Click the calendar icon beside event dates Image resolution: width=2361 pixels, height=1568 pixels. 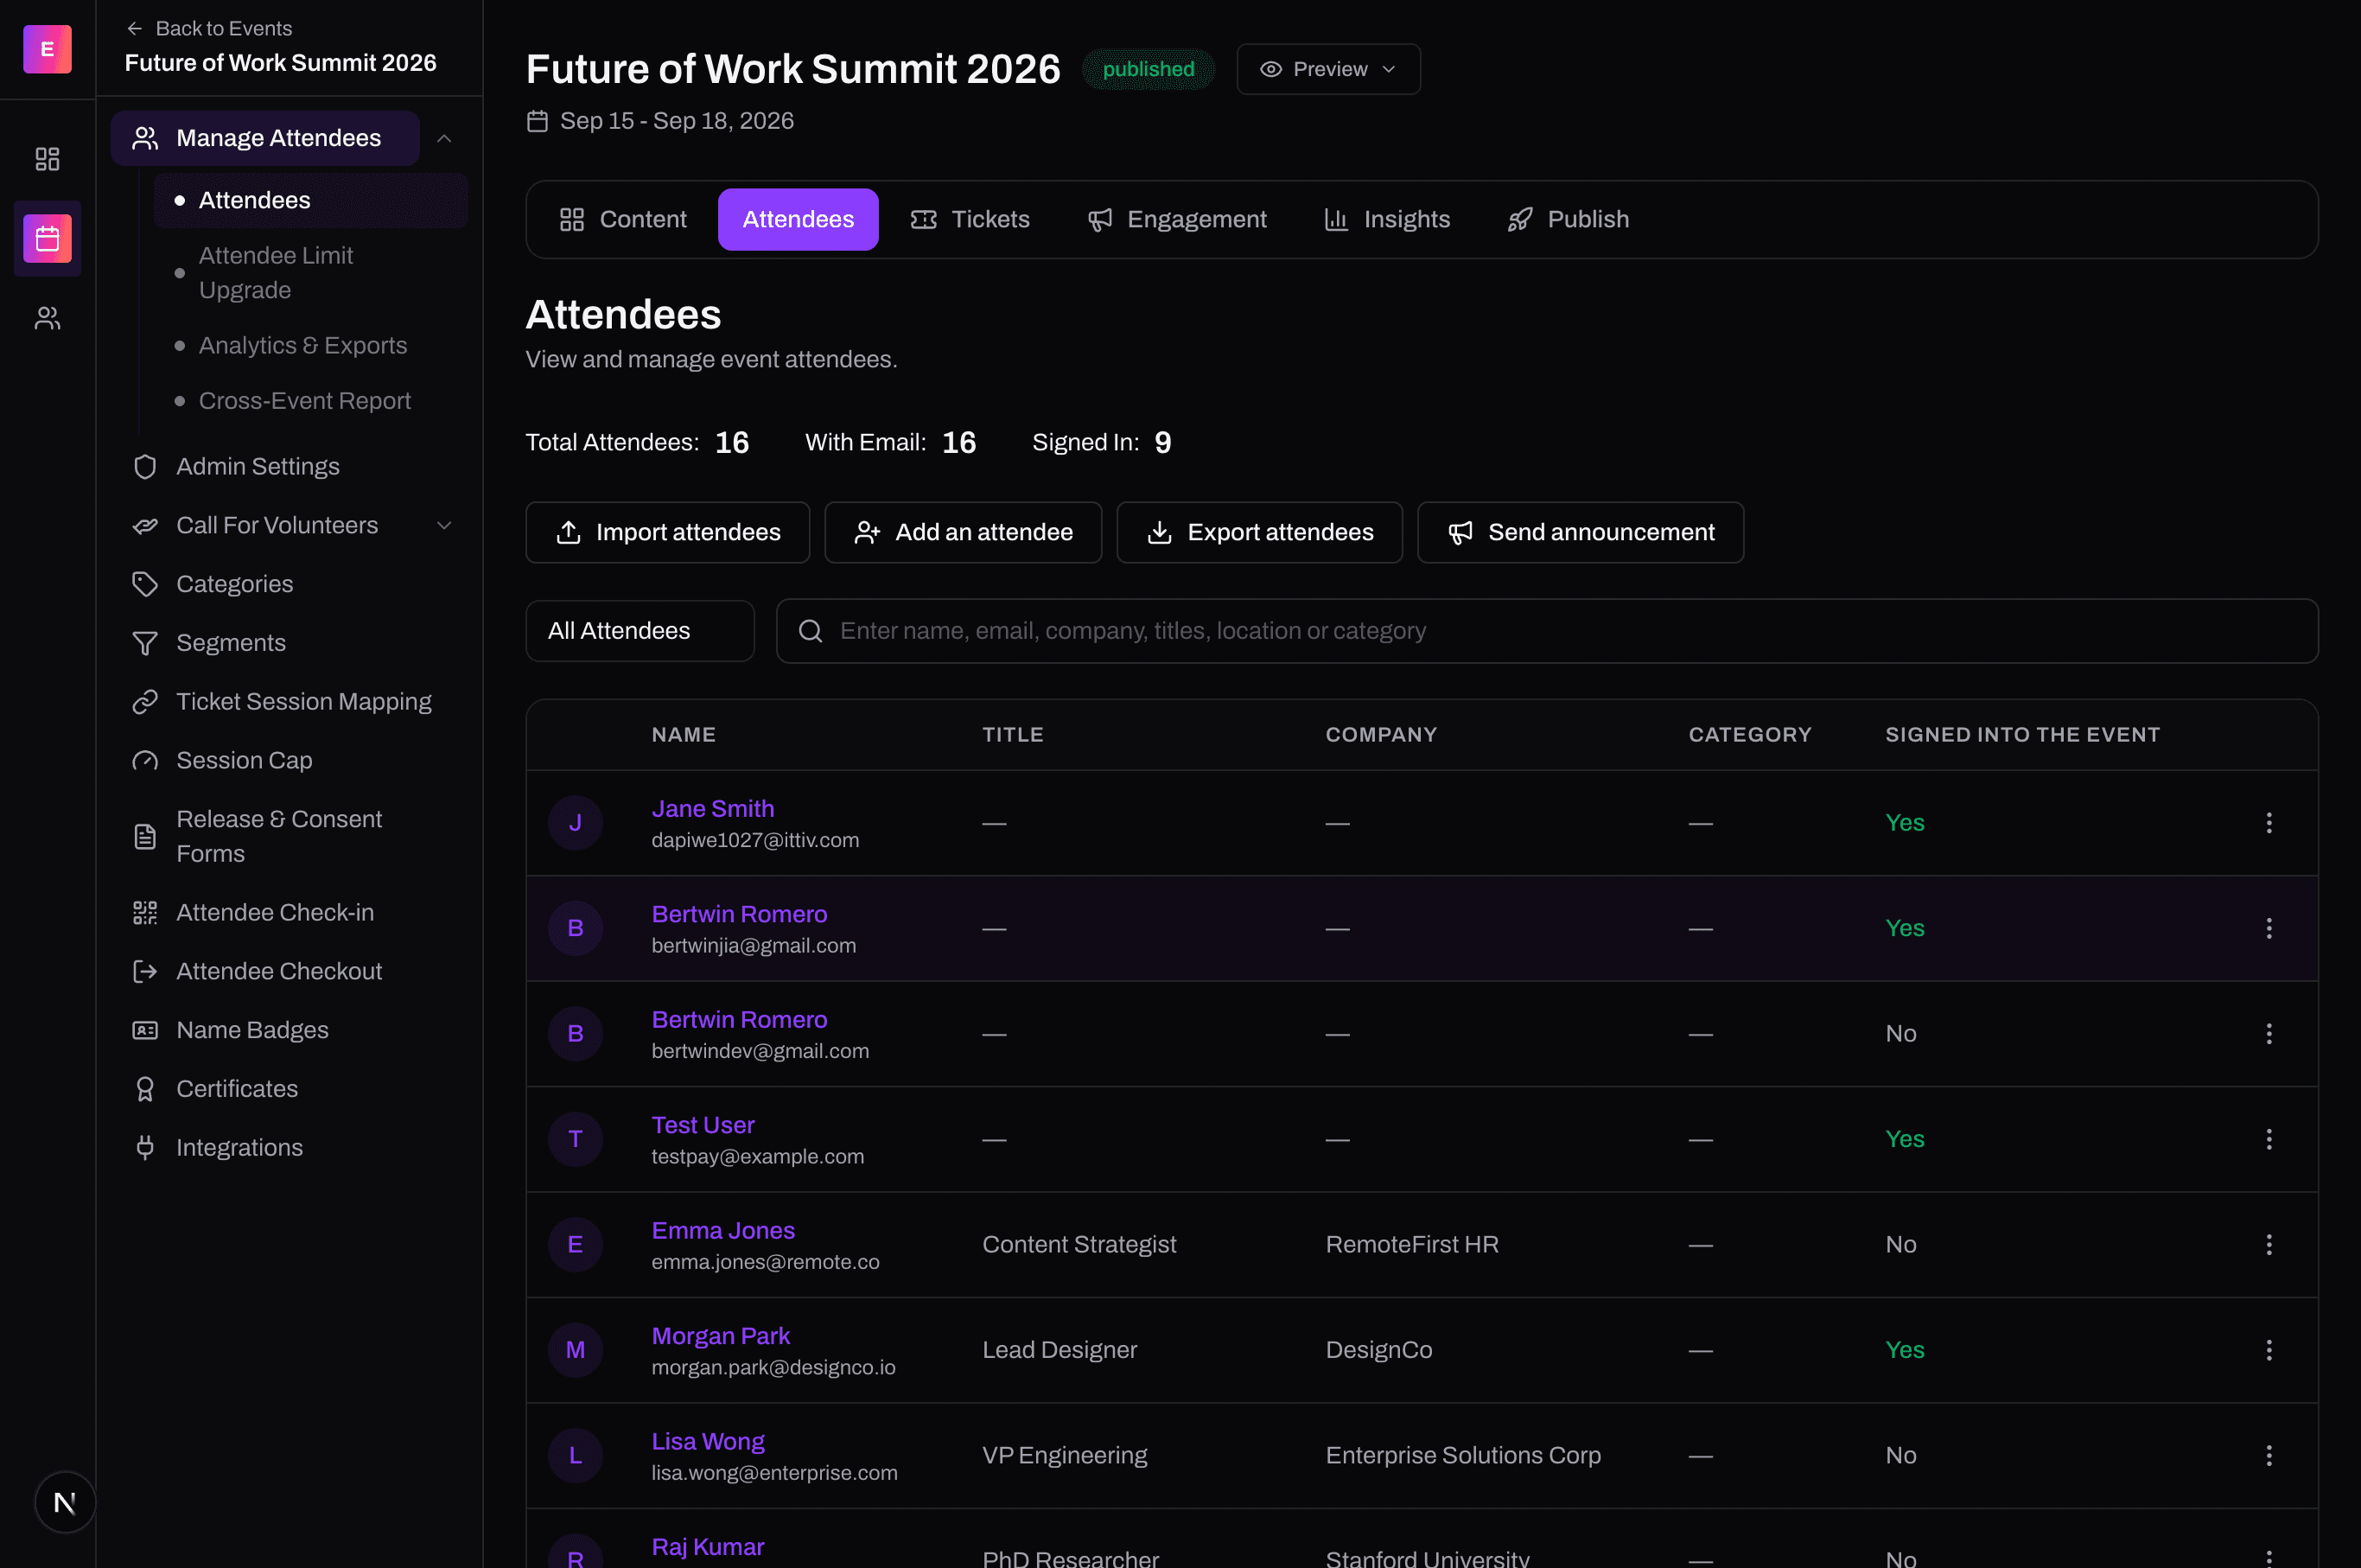(538, 121)
